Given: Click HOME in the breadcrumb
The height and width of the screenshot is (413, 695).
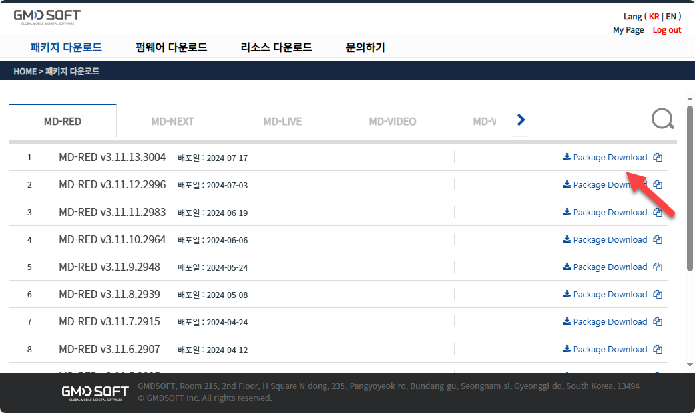Looking at the screenshot, I should (x=25, y=72).
